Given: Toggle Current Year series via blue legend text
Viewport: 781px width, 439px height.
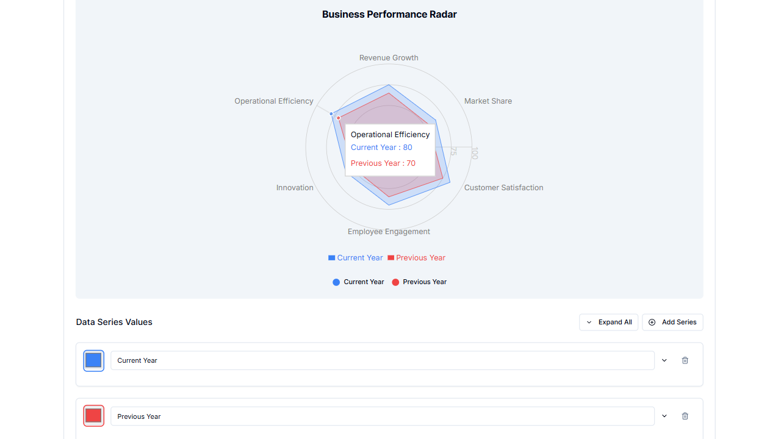Looking at the screenshot, I should (359, 257).
